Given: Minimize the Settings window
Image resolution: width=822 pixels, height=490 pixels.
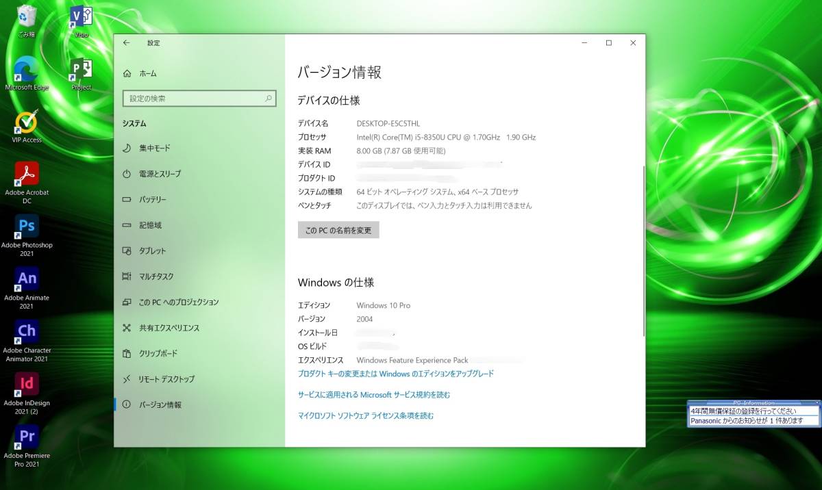Looking at the screenshot, I should 584,42.
